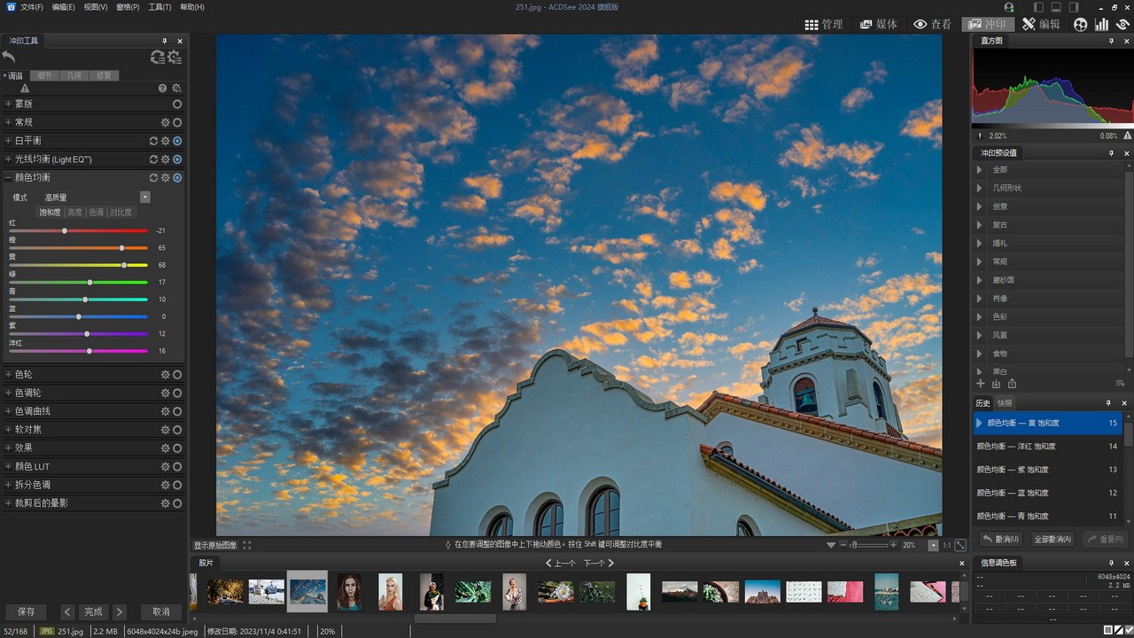Expand the 创意 preset category
The width and height of the screenshot is (1134, 638).
point(979,206)
